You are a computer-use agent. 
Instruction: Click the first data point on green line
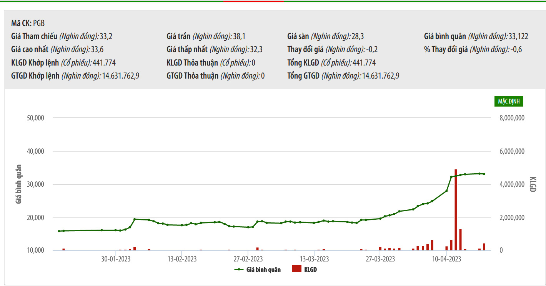pyautogui.click(x=59, y=231)
